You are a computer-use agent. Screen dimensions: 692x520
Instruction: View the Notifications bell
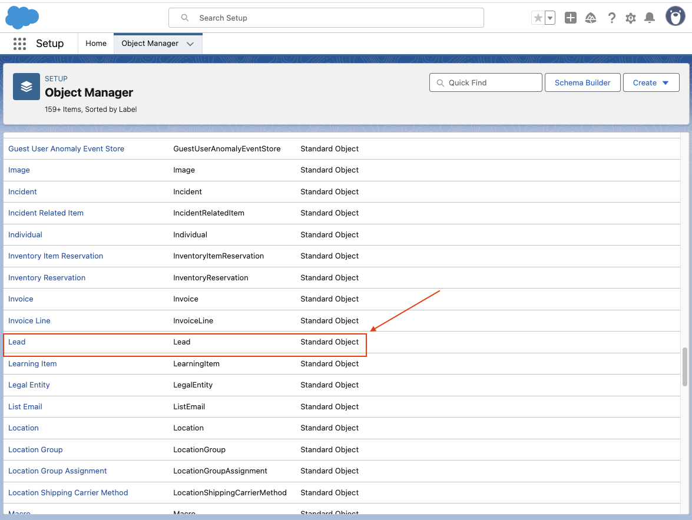coord(650,18)
